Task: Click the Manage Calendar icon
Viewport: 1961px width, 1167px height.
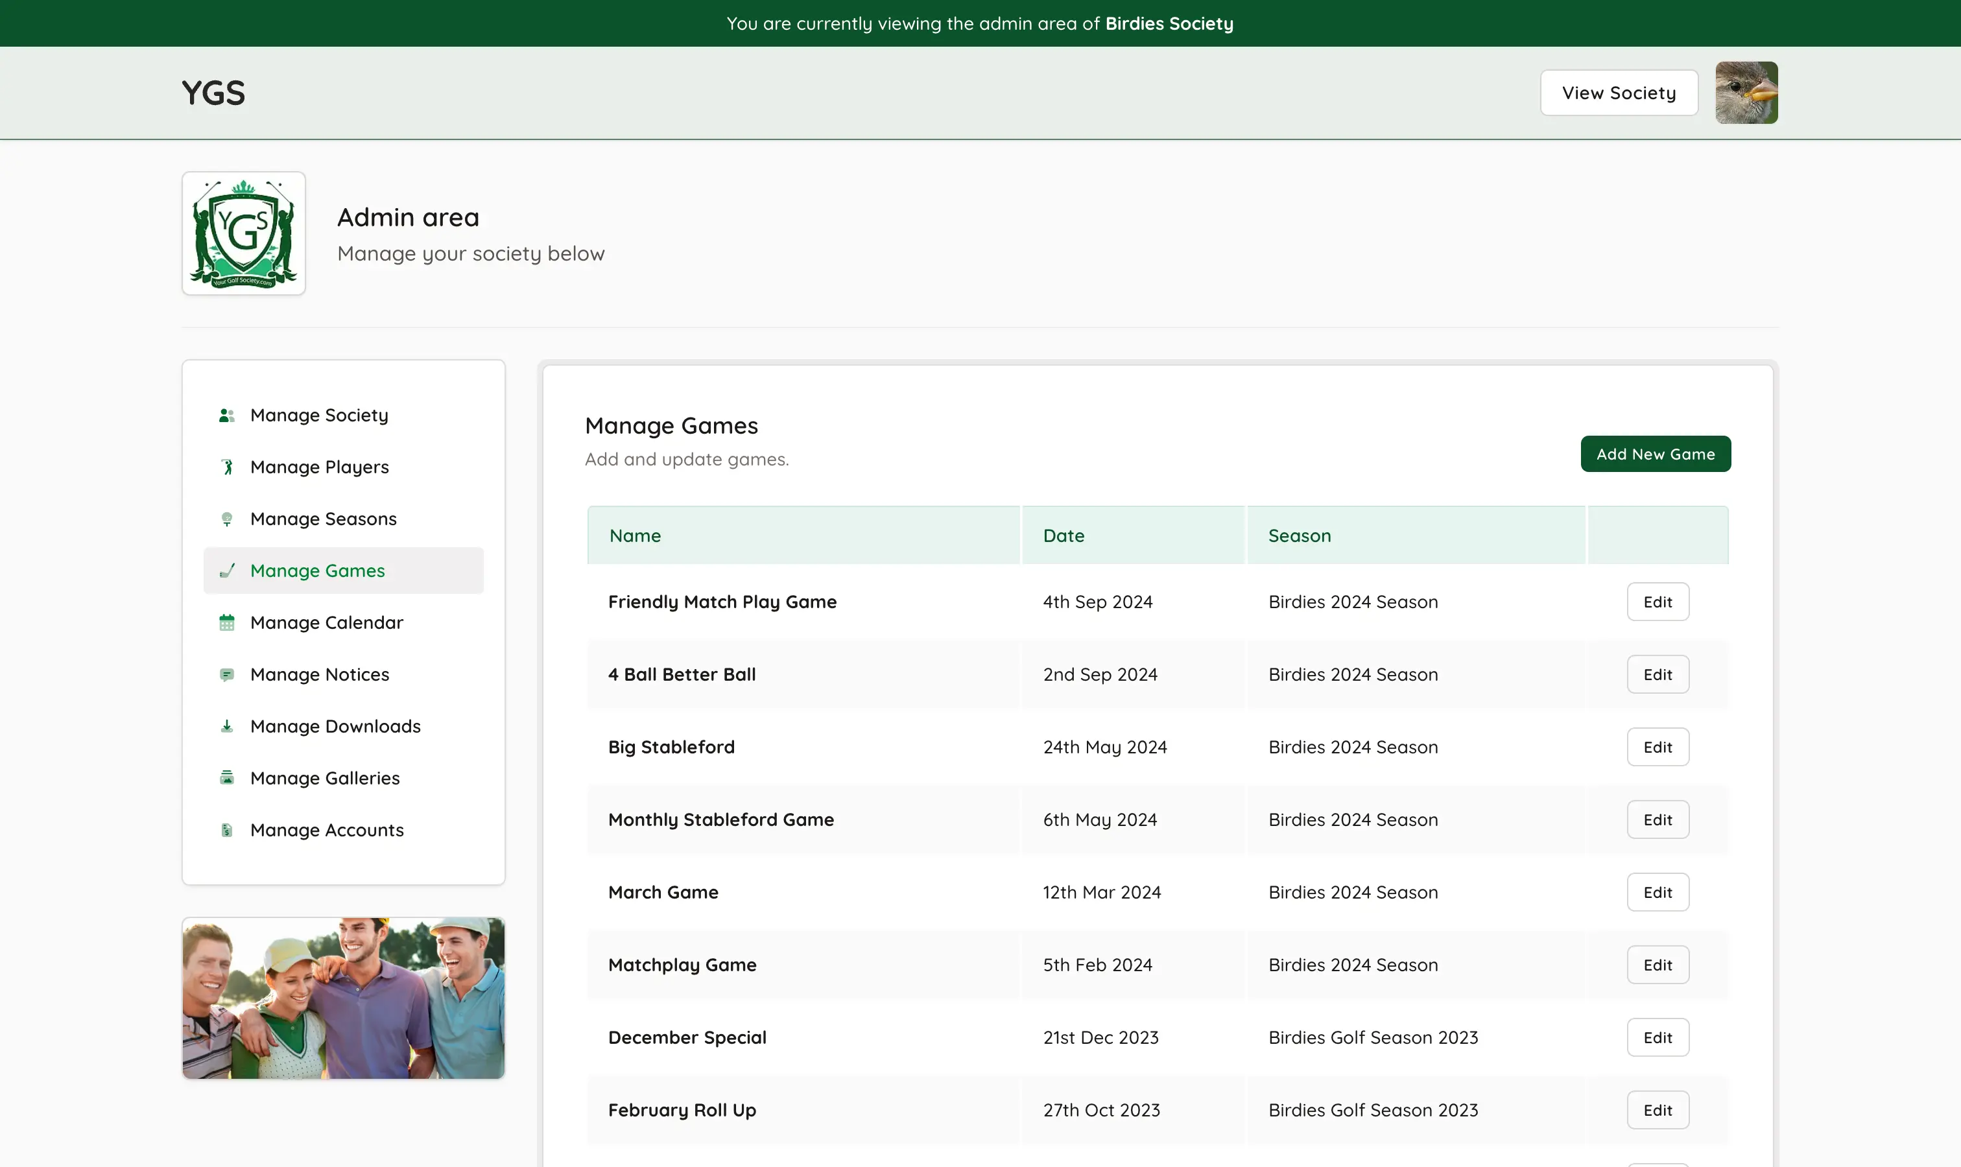Action: (226, 622)
